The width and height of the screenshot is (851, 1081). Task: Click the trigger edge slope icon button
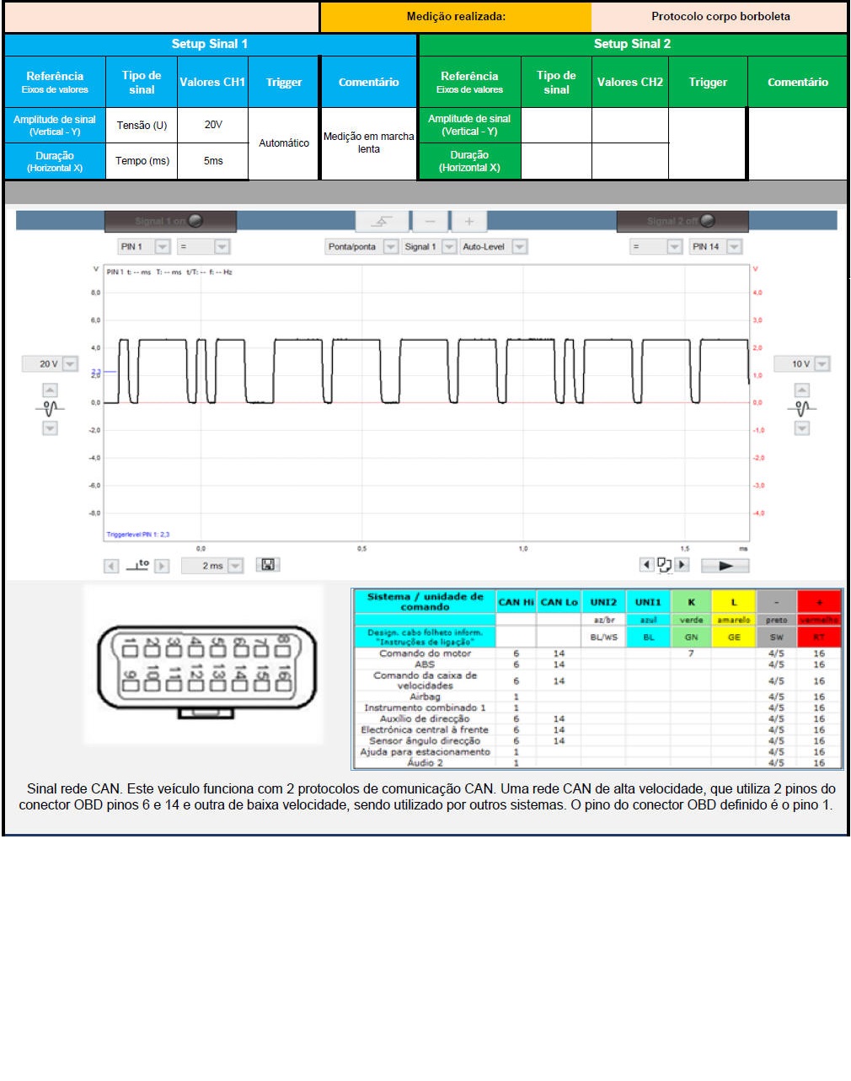click(382, 221)
